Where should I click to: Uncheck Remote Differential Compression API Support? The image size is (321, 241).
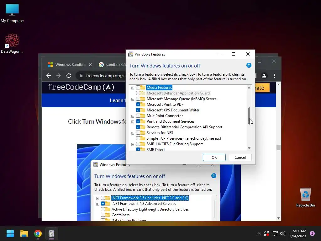138,127
